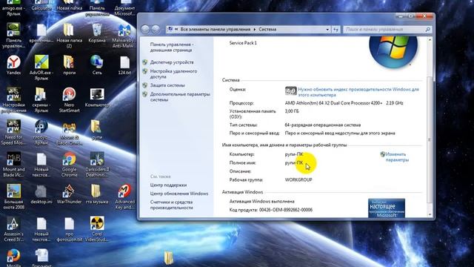Screen dimensions: 474x267
Task: Open the Malwarebytes Anti-Malware desktop icon
Action: (124, 35)
